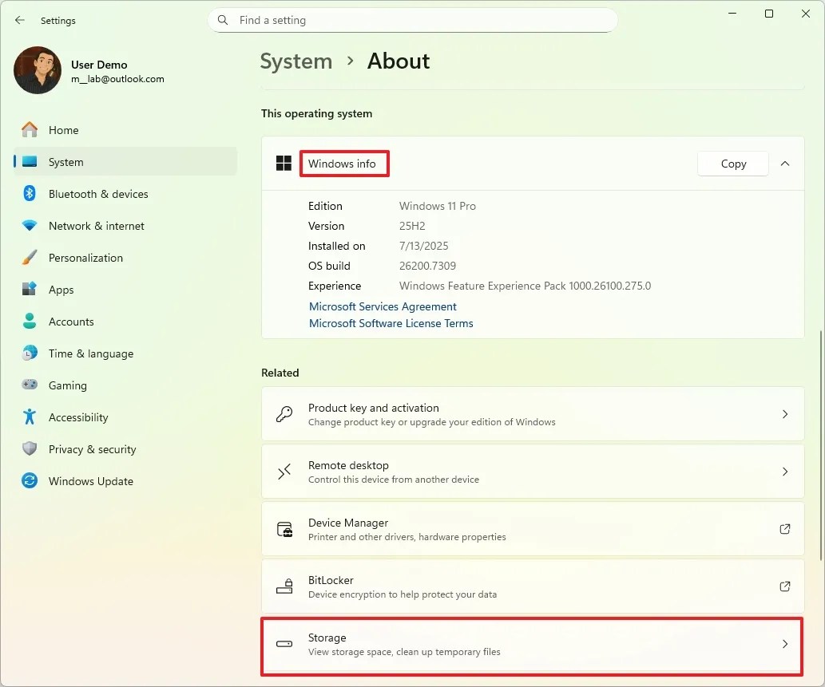Select System in the left navigation

pos(67,161)
